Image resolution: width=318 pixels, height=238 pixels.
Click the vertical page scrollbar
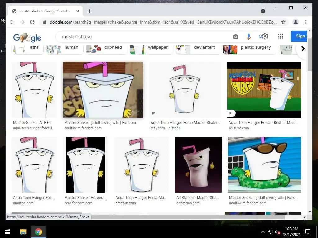(x=310, y=55)
